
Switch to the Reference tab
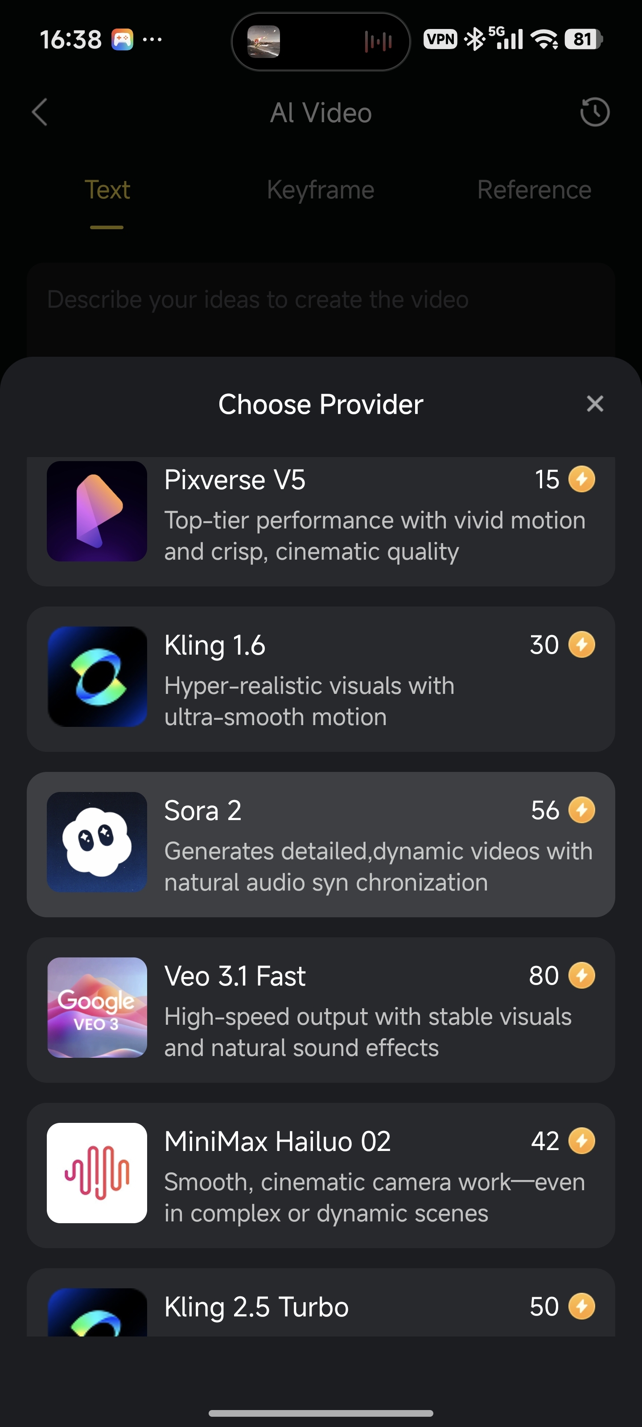[x=535, y=190]
